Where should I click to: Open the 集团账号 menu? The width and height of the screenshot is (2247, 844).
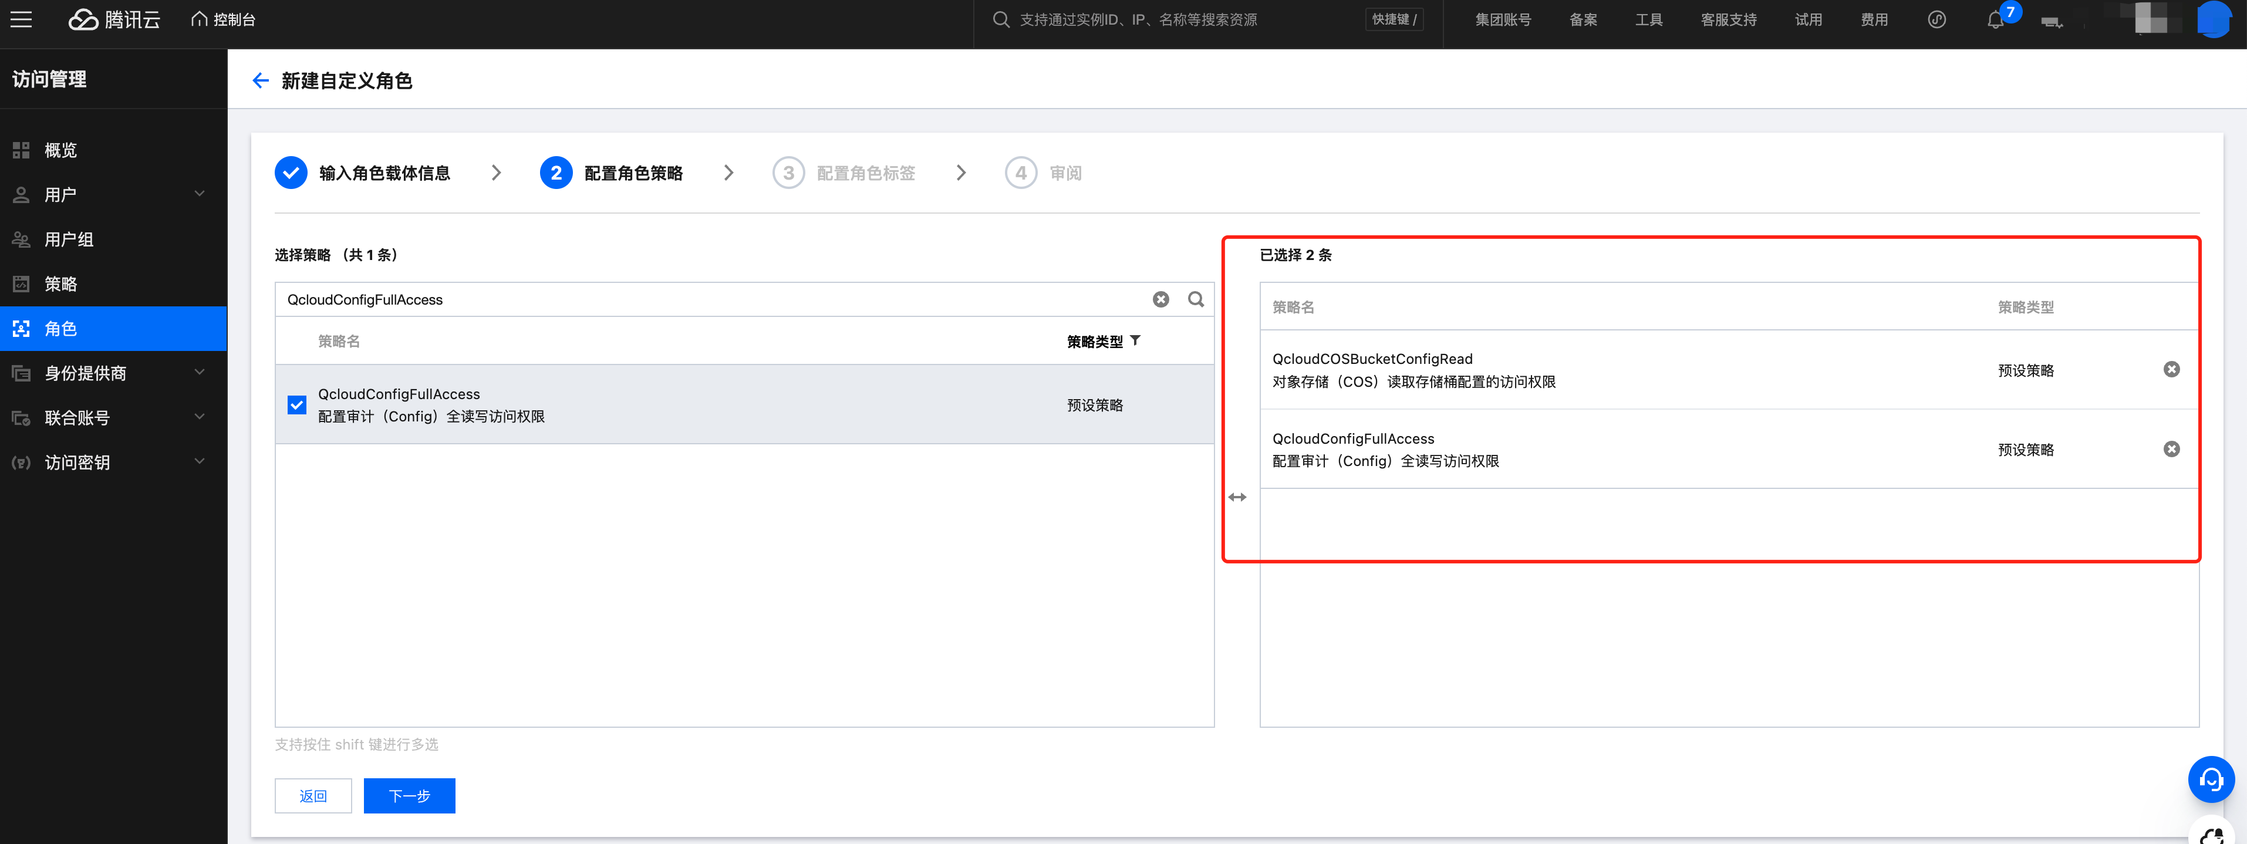1503,19
